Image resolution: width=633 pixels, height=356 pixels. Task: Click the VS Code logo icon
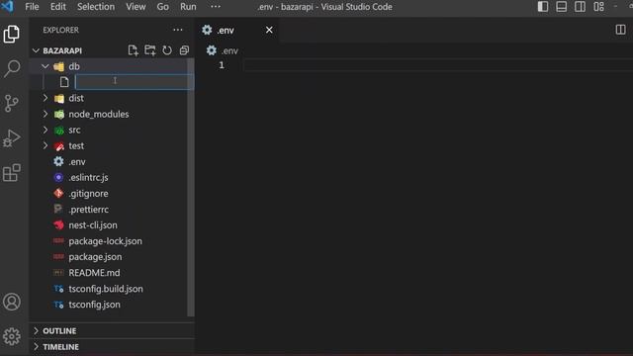pos(7,7)
